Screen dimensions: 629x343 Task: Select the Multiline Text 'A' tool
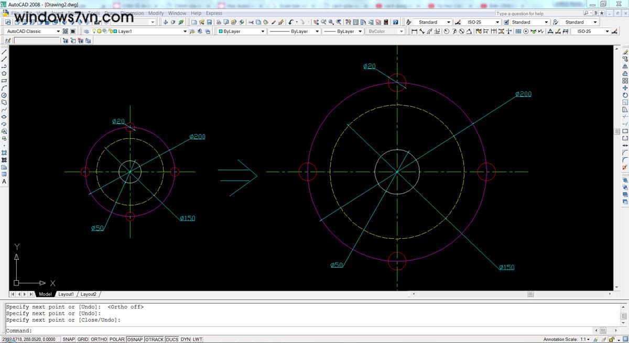[4, 181]
